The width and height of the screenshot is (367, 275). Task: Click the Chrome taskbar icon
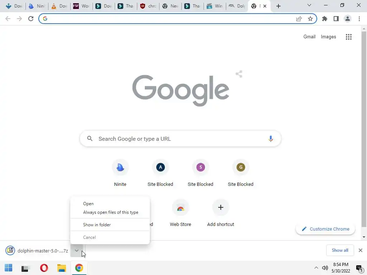79,268
